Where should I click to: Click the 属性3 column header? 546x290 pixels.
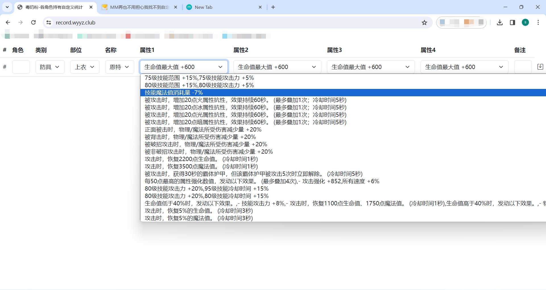coord(334,50)
